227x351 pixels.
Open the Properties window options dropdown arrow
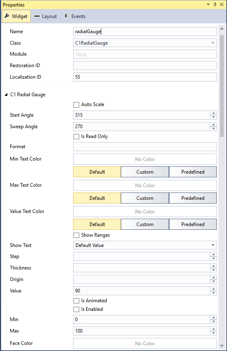208,5
